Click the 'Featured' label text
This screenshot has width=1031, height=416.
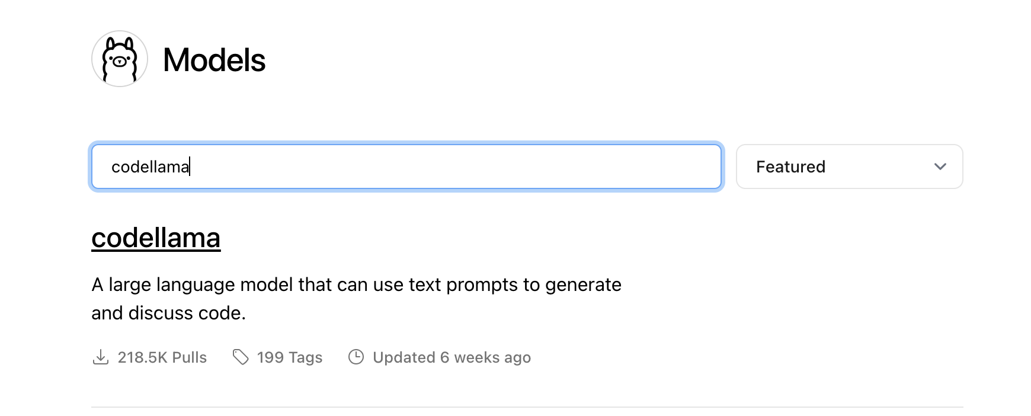(x=790, y=167)
